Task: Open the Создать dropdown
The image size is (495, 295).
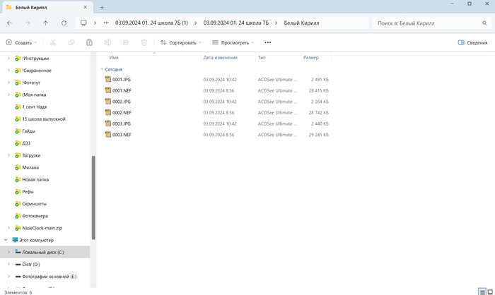Action: click(x=21, y=42)
